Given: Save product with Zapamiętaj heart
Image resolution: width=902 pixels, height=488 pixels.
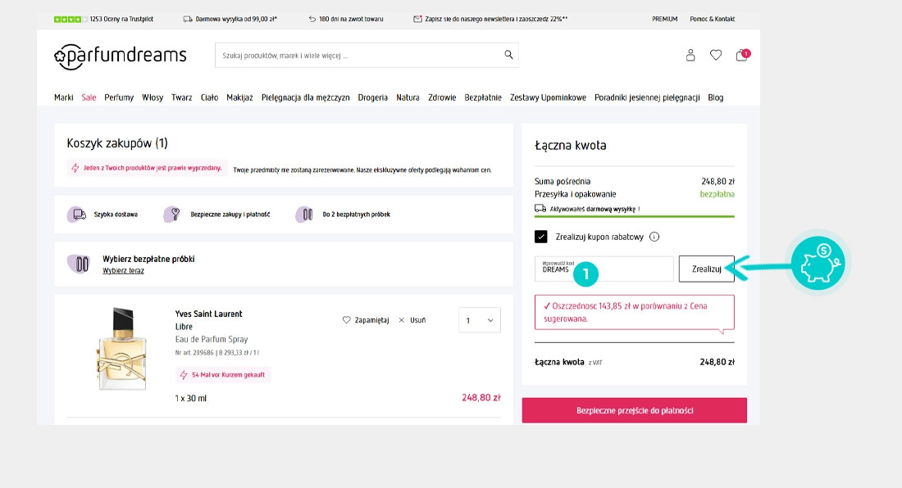Looking at the screenshot, I should 366,320.
